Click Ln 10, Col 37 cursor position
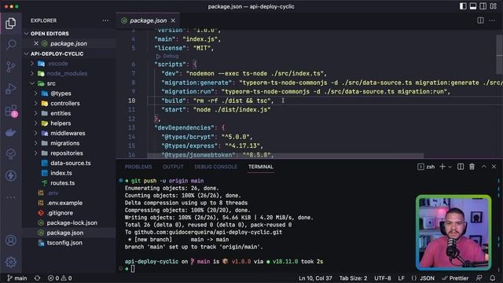 (x=315, y=278)
